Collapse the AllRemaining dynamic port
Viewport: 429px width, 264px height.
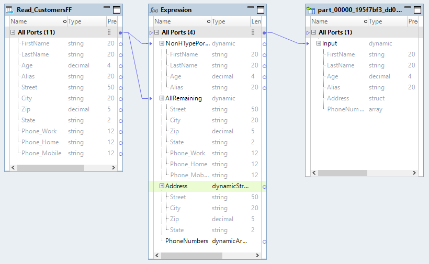point(162,98)
